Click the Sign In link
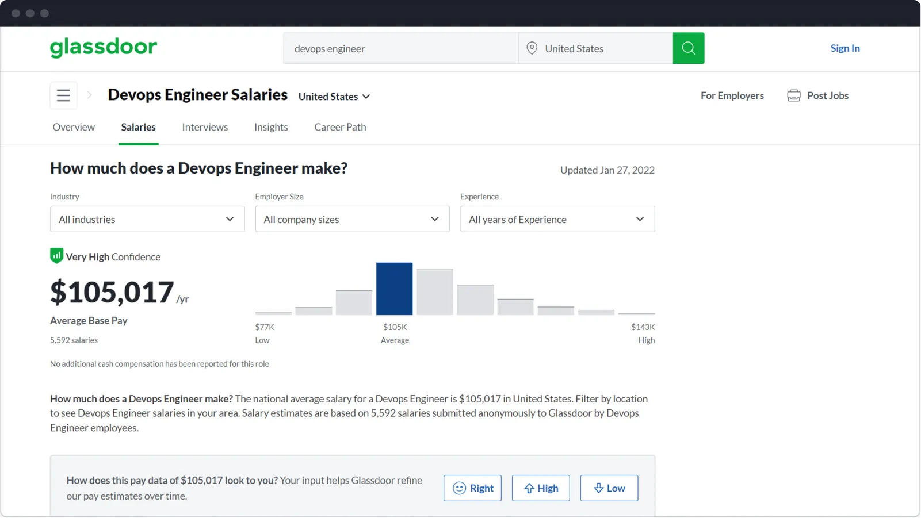This screenshot has height=518, width=921. click(844, 48)
